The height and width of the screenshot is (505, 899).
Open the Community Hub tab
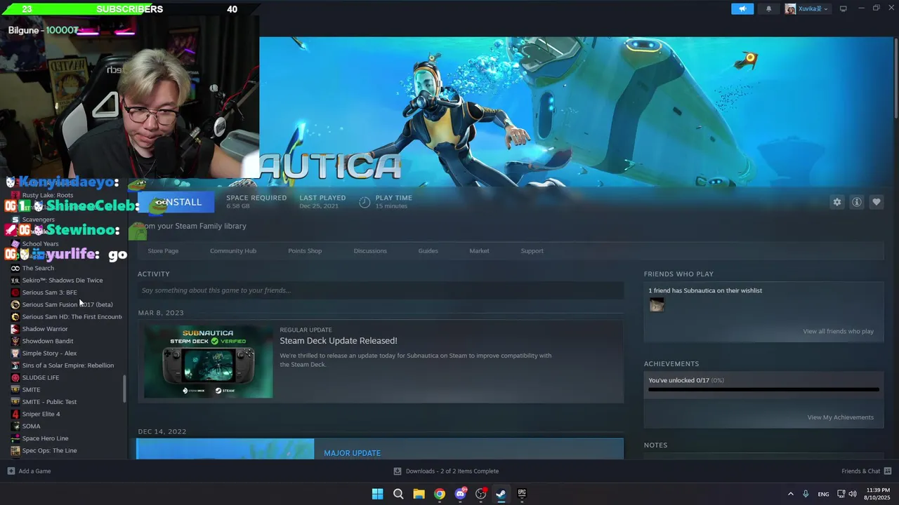233,251
